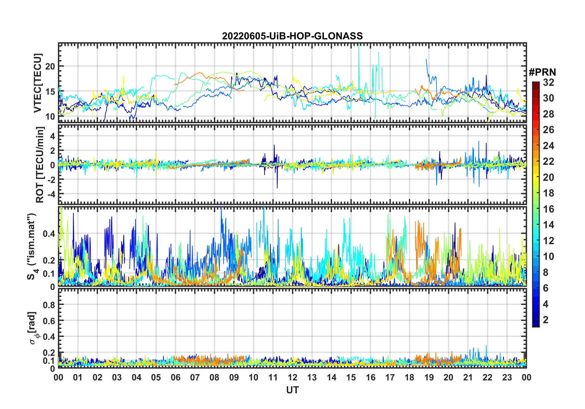585x409 pixels.
Task: Click the cyan band near PRN 12 on colorbar
Action: [535, 241]
